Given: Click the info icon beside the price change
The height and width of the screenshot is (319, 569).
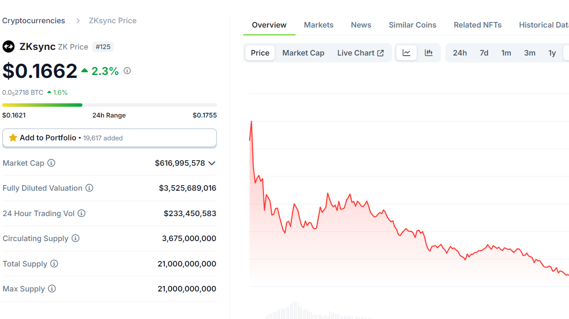Looking at the screenshot, I should [x=127, y=70].
